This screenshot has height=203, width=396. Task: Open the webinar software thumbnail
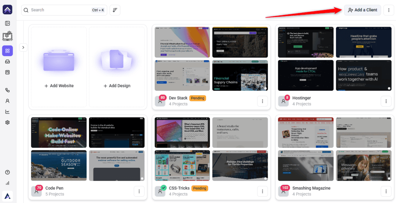pyautogui.click(x=117, y=165)
